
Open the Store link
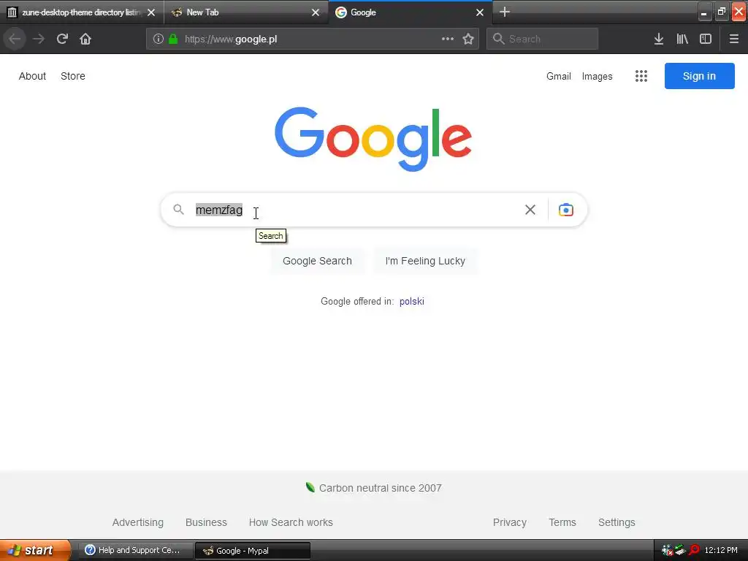point(73,76)
